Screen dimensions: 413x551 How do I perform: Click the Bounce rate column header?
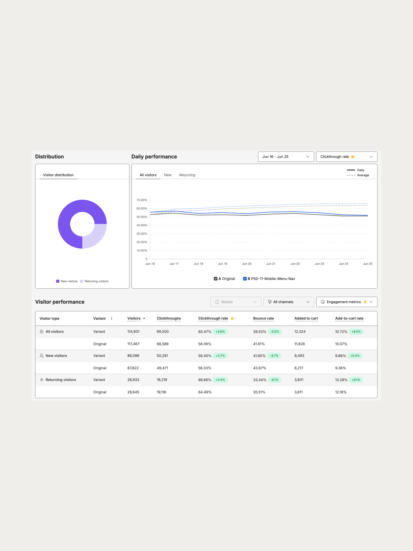click(x=264, y=319)
